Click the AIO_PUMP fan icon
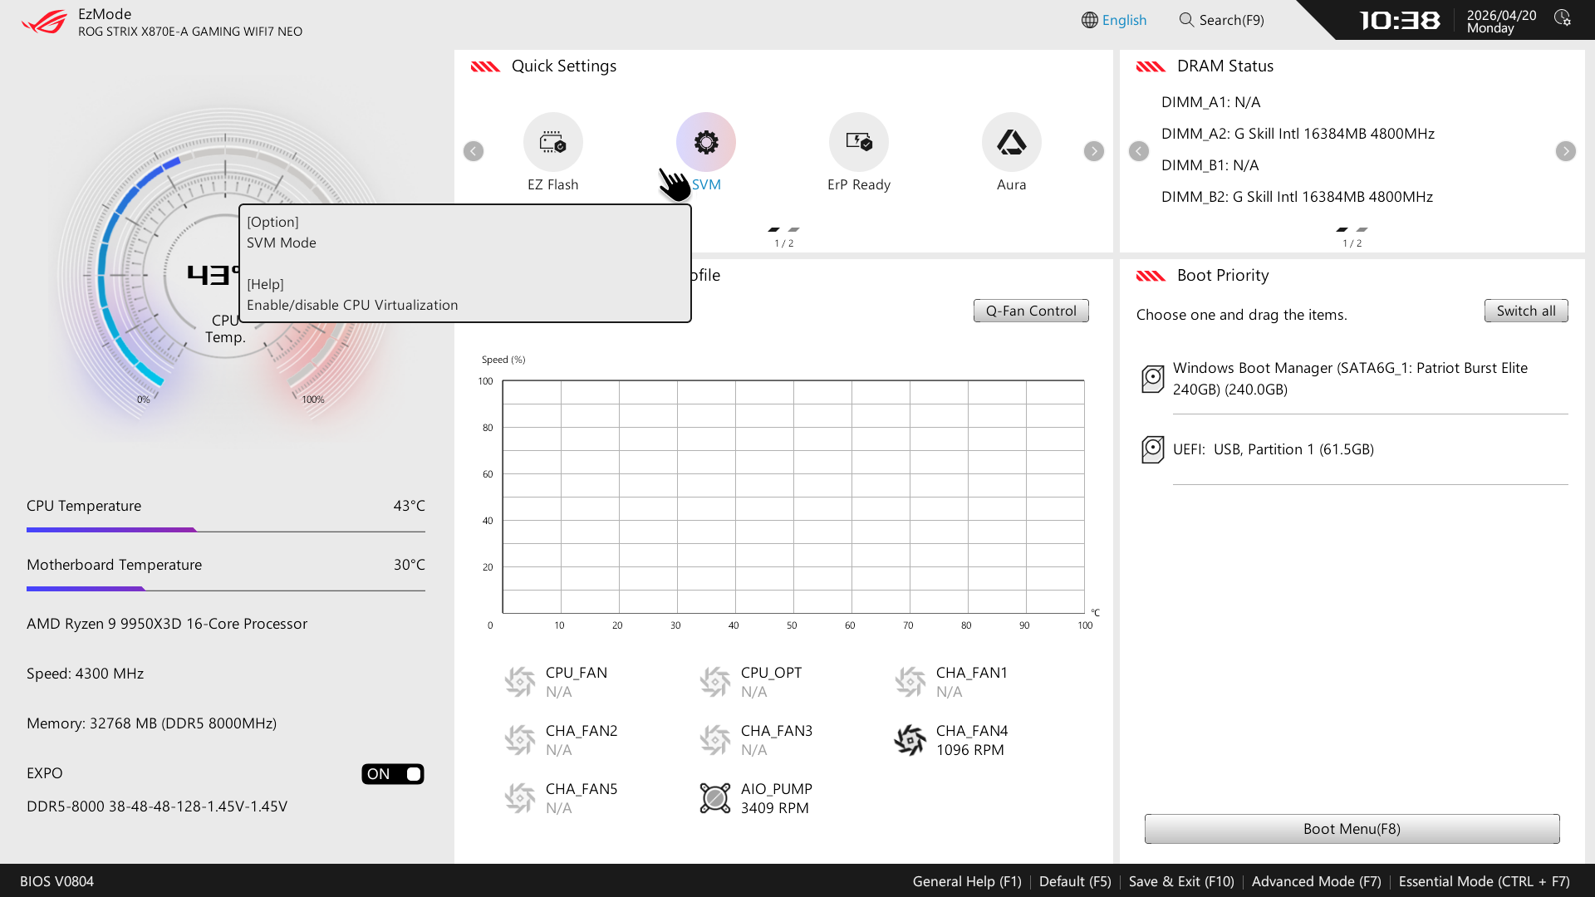1595x897 pixels. (714, 798)
